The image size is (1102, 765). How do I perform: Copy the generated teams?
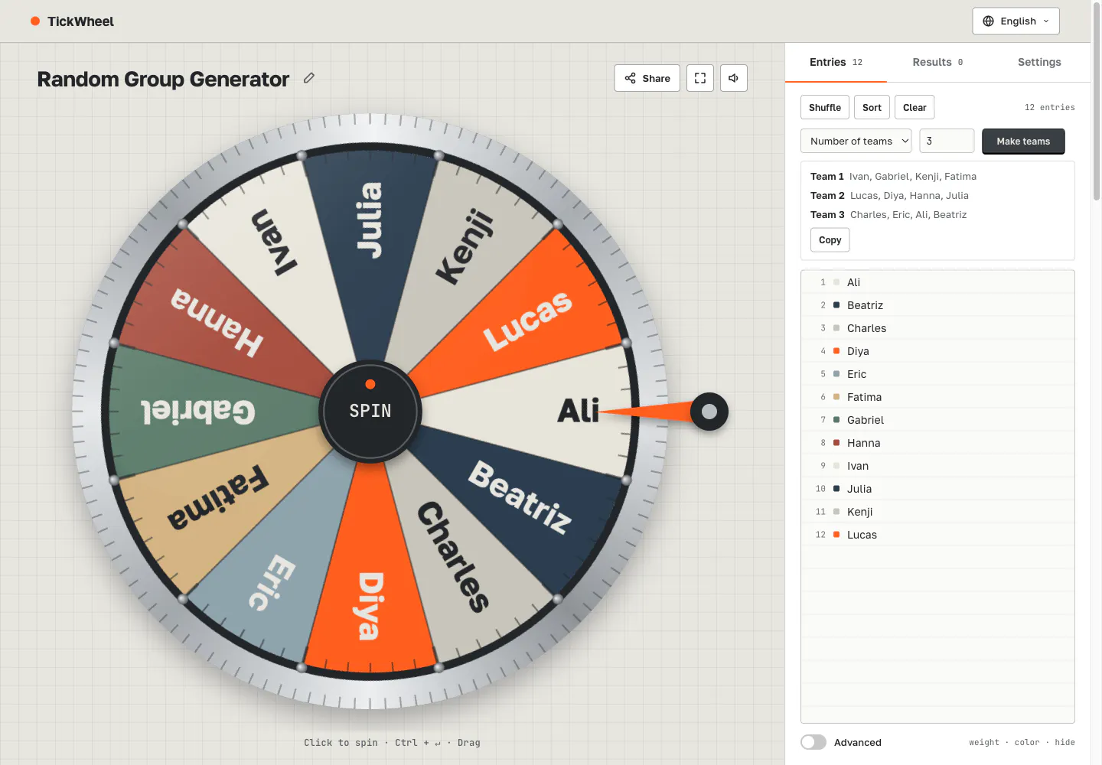pos(830,240)
